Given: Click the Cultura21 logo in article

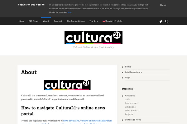Looking at the screenshot, I should click(x=67, y=85).
